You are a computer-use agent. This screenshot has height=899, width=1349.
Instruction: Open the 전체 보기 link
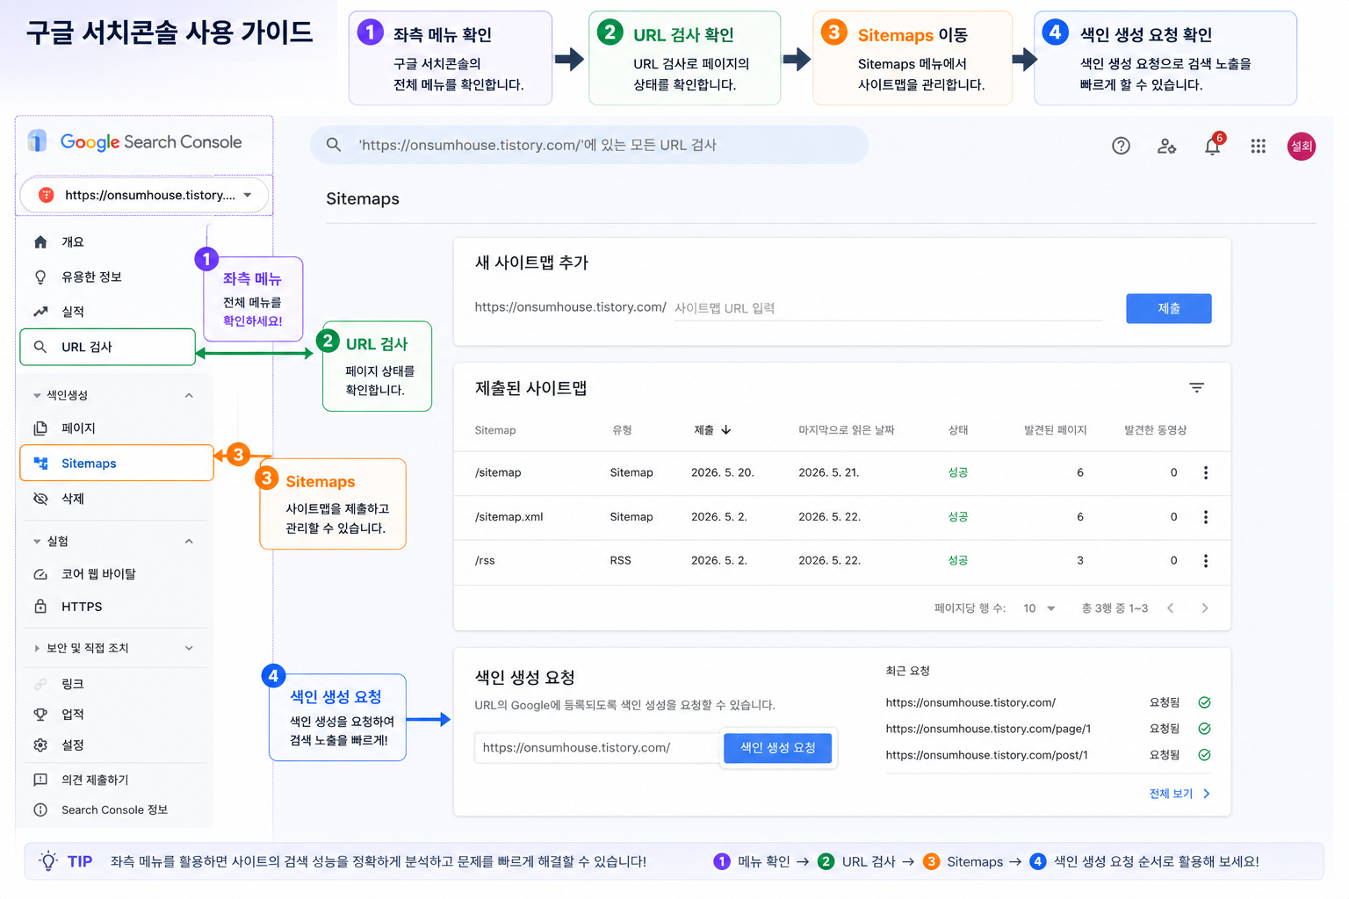coord(1179,794)
